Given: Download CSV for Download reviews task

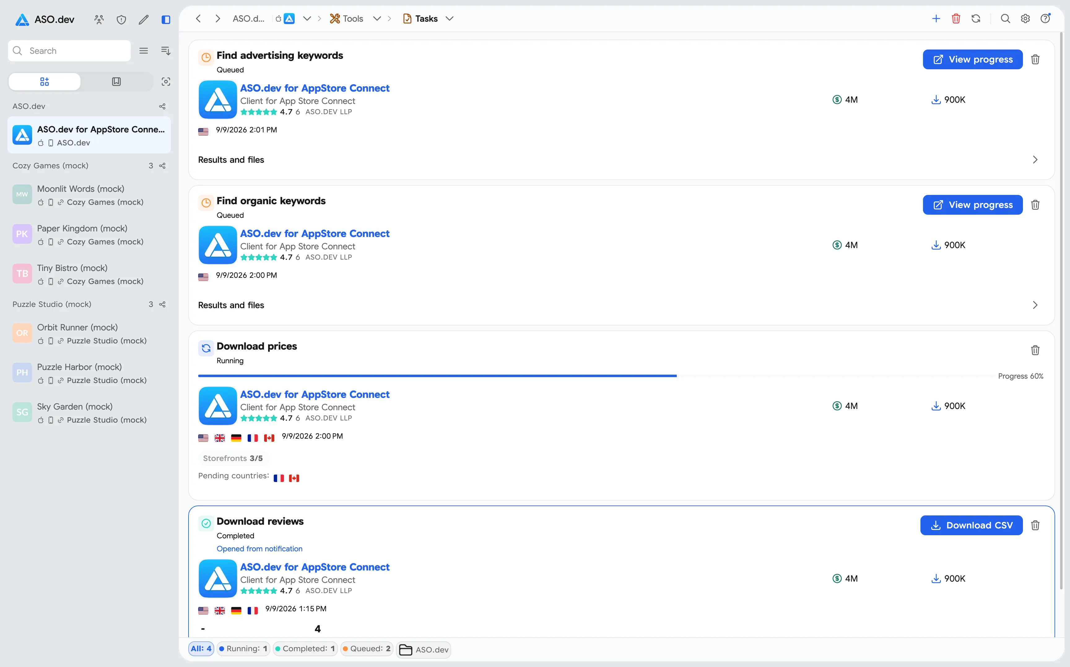Looking at the screenshot, I should 971,525.
